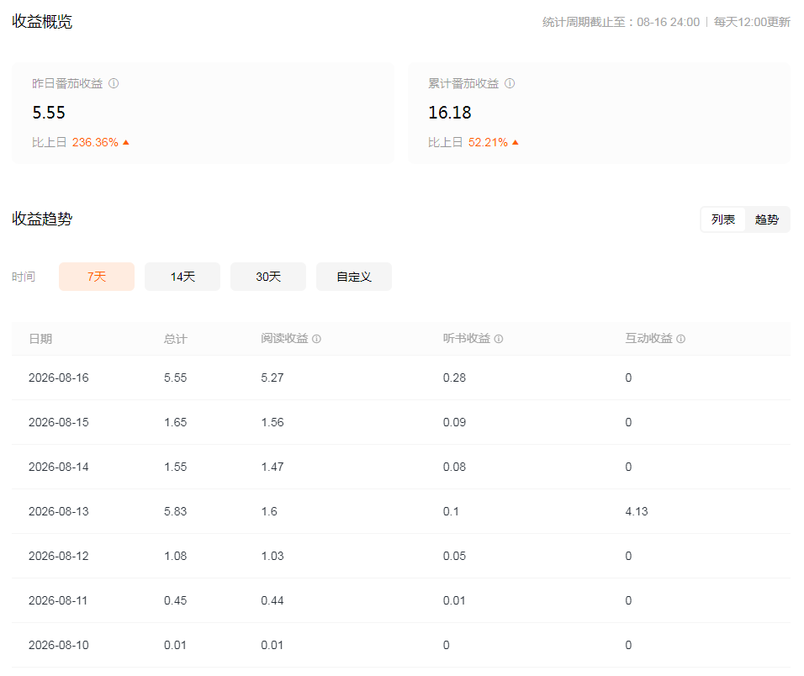Image resolution: width=804 pixels, height=676 pixels.
Task: Select the 14天 time range
Action: tap(182, 277)
